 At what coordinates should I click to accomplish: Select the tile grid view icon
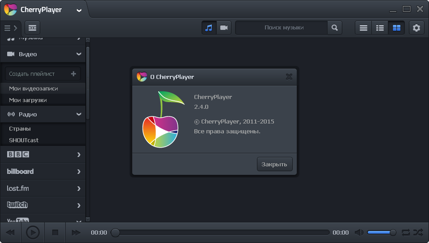396,28
